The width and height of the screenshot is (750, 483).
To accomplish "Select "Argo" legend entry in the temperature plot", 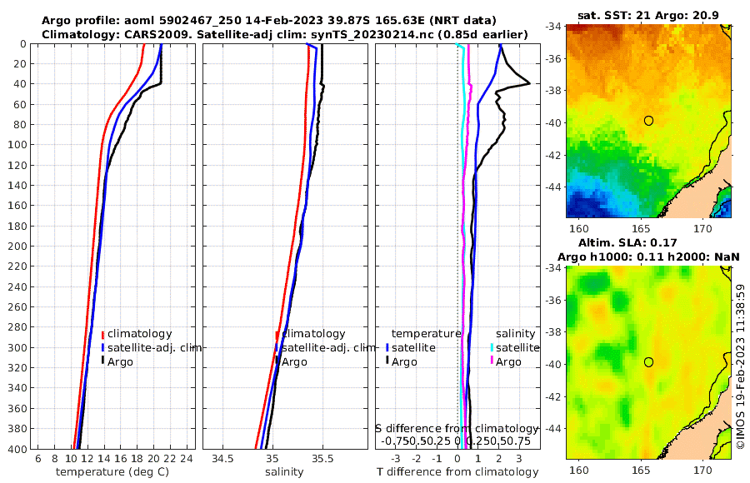I will tap(120, 362).
